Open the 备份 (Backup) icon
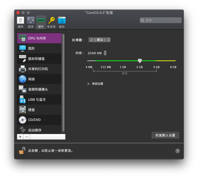The height and width of the screenshot is (178, 198). pos(62,22)
